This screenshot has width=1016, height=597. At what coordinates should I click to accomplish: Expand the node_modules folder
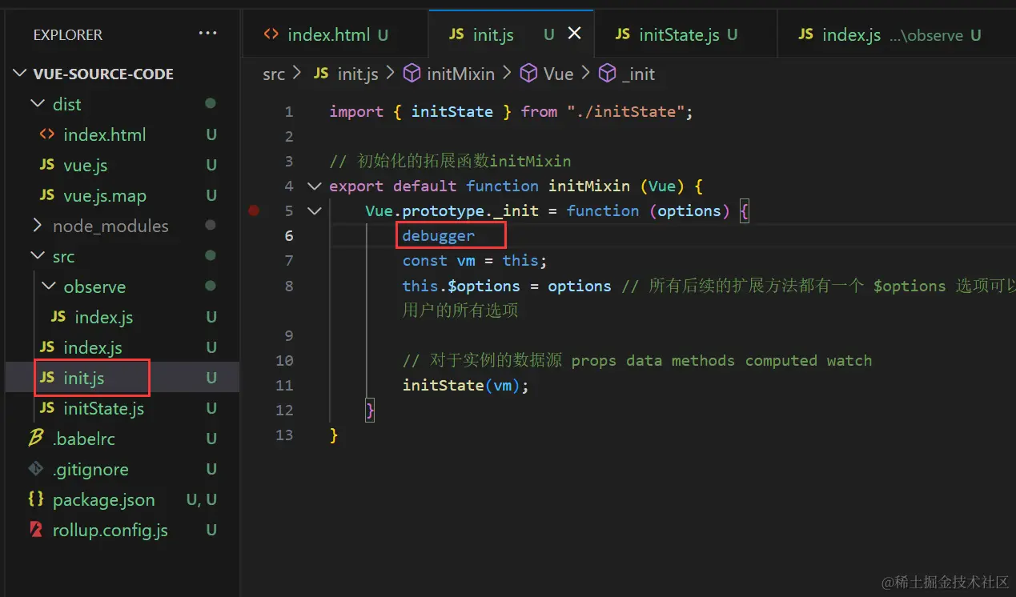pos(37,226)
